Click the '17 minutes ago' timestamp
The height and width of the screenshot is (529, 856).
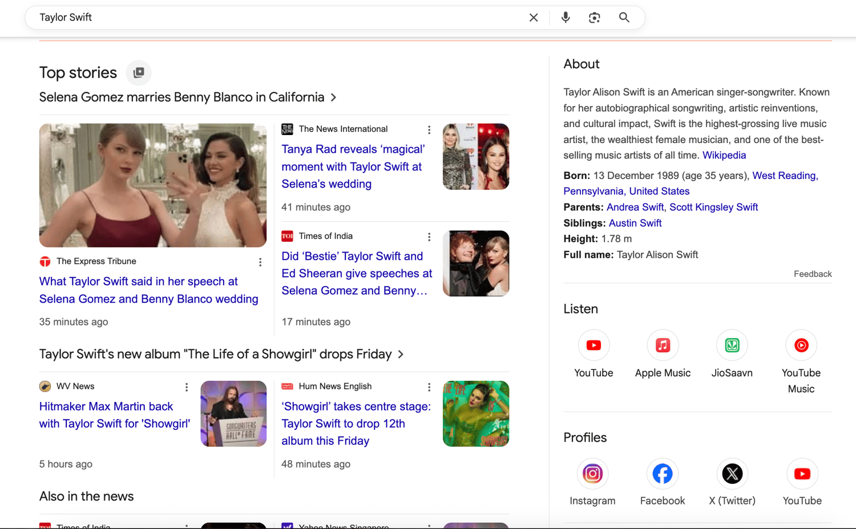(x=316, y=322)
